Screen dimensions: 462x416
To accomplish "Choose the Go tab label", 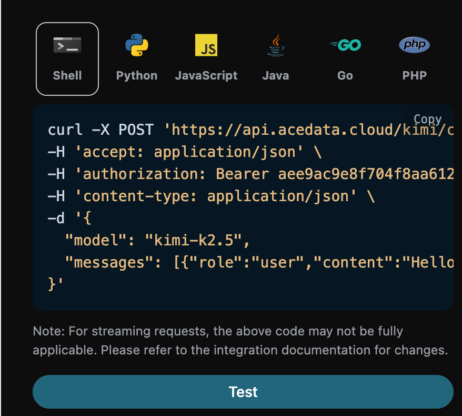I will pyautogui.click(x=345, y=75).
